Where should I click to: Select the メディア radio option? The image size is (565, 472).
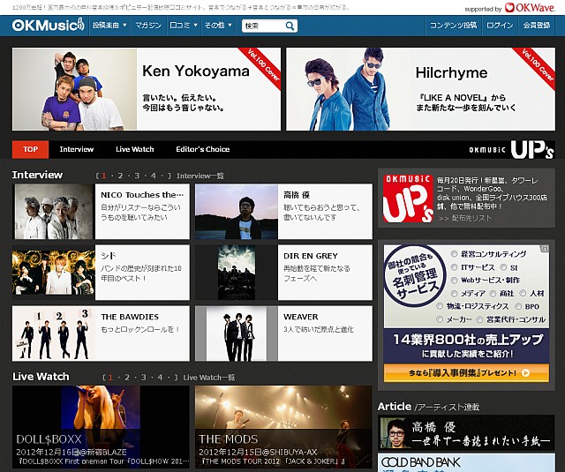coord(454,294)
